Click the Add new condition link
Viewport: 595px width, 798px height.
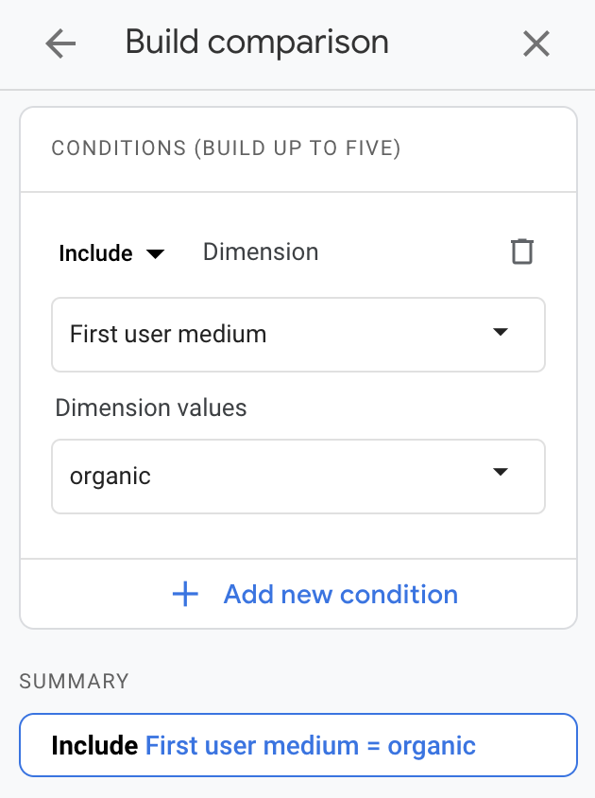340,594
